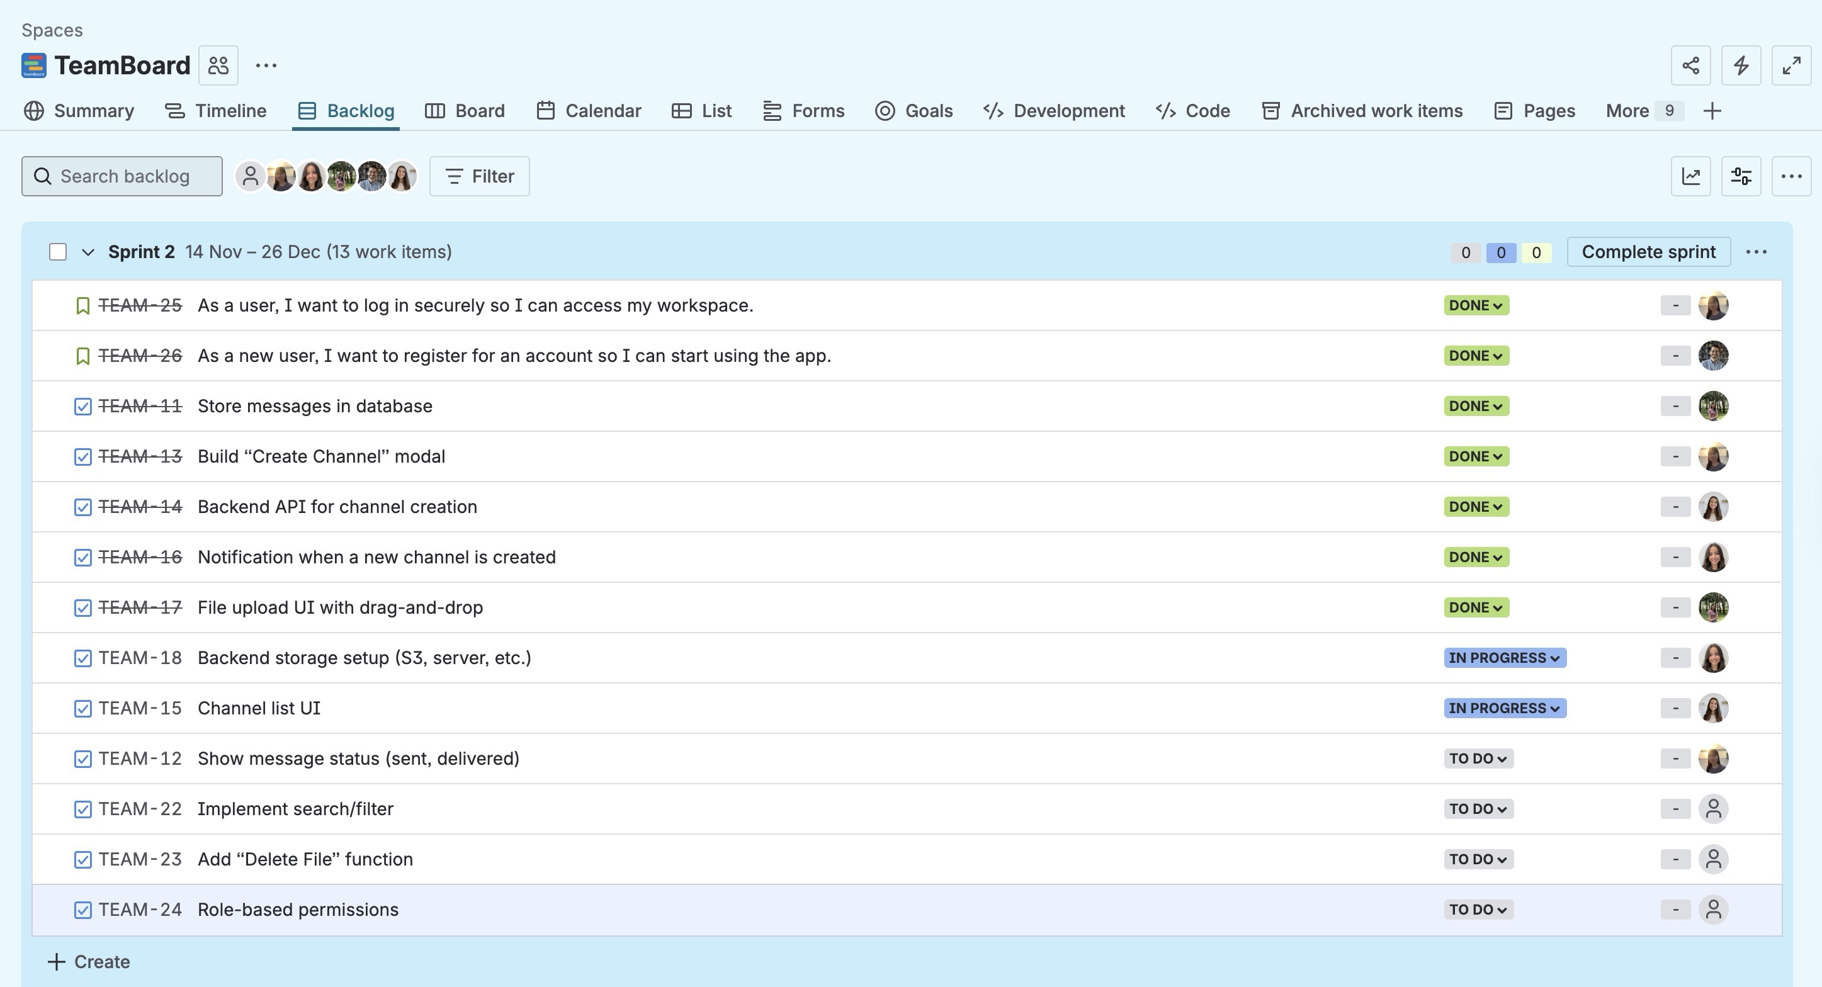Open the automation lightning bolt icon
Image resolution: width=1822 pixels, height=987 pixels.
1741,65
